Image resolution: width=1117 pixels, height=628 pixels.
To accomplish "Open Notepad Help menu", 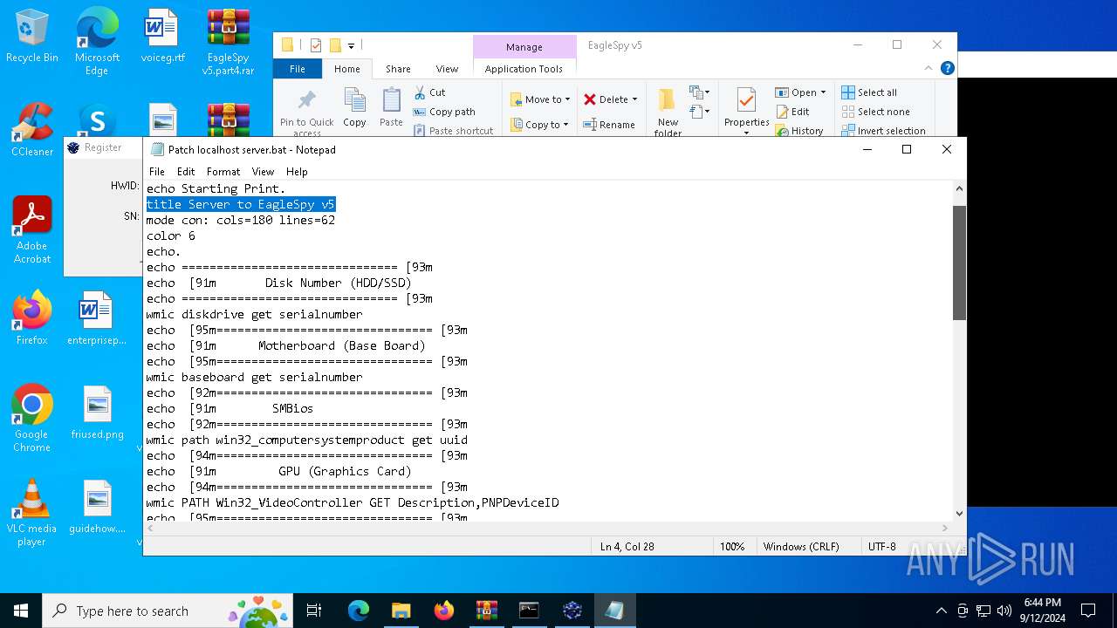I will click(297, 172).
